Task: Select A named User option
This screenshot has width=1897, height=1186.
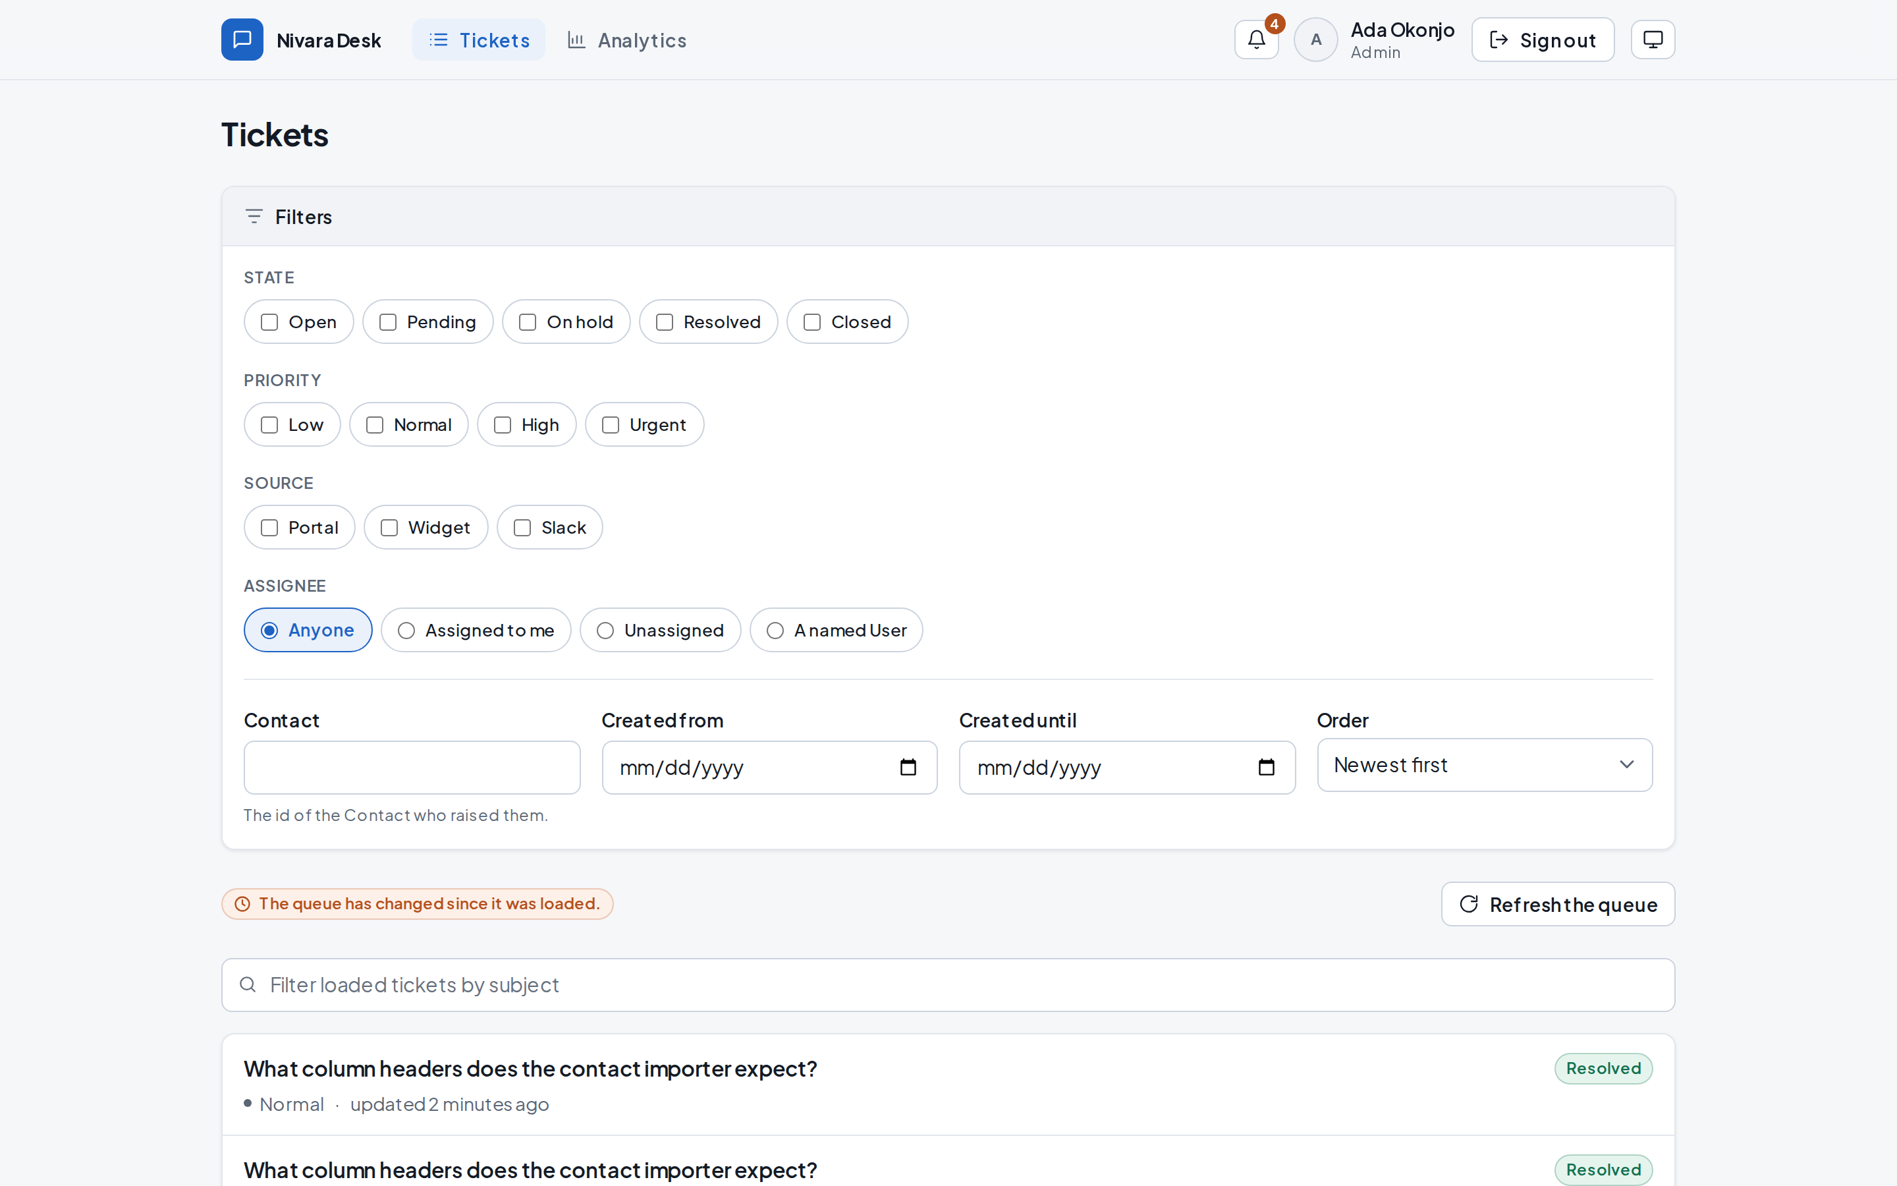Action: pyautogui.click(x=836, y=630)
